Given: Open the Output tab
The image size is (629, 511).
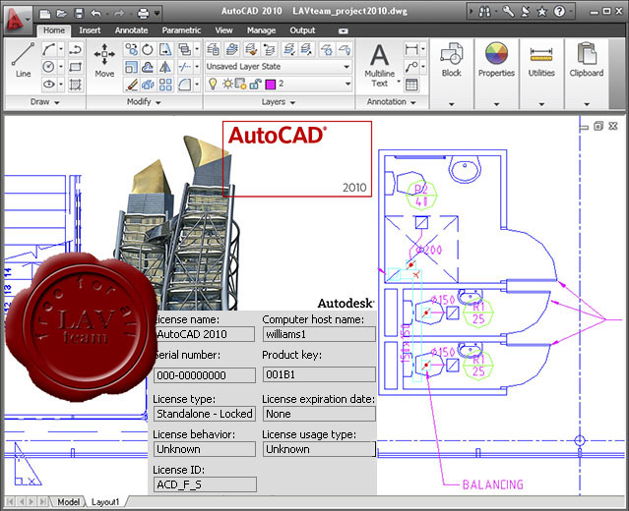Looking at the screenshot, I should pyautogui.click(x=302, y=30).
